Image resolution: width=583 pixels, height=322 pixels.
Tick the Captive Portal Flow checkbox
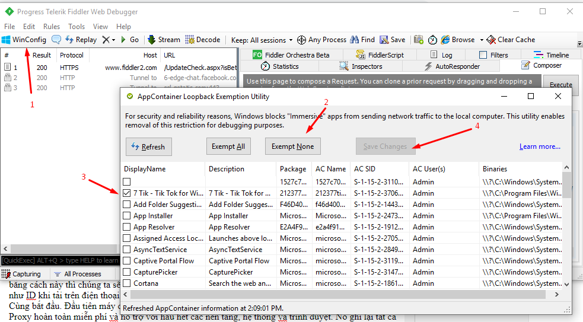[127, 261]
